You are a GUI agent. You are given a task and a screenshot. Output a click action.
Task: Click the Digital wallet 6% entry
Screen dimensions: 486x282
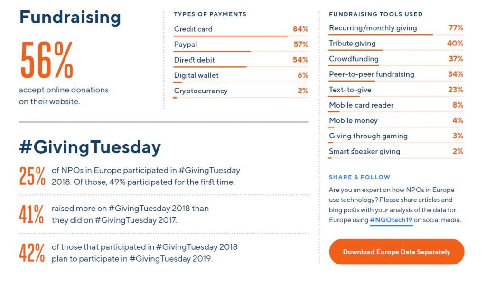pos(241,75)
